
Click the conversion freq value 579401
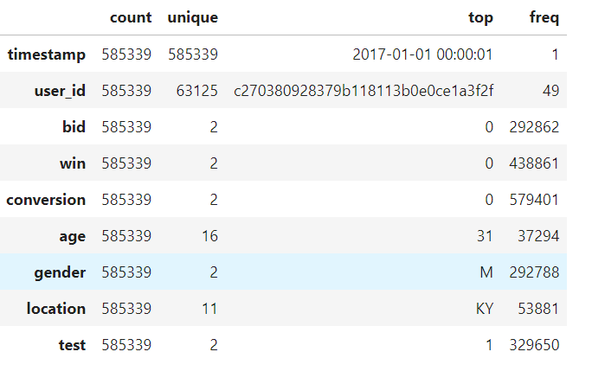point(534,200)
